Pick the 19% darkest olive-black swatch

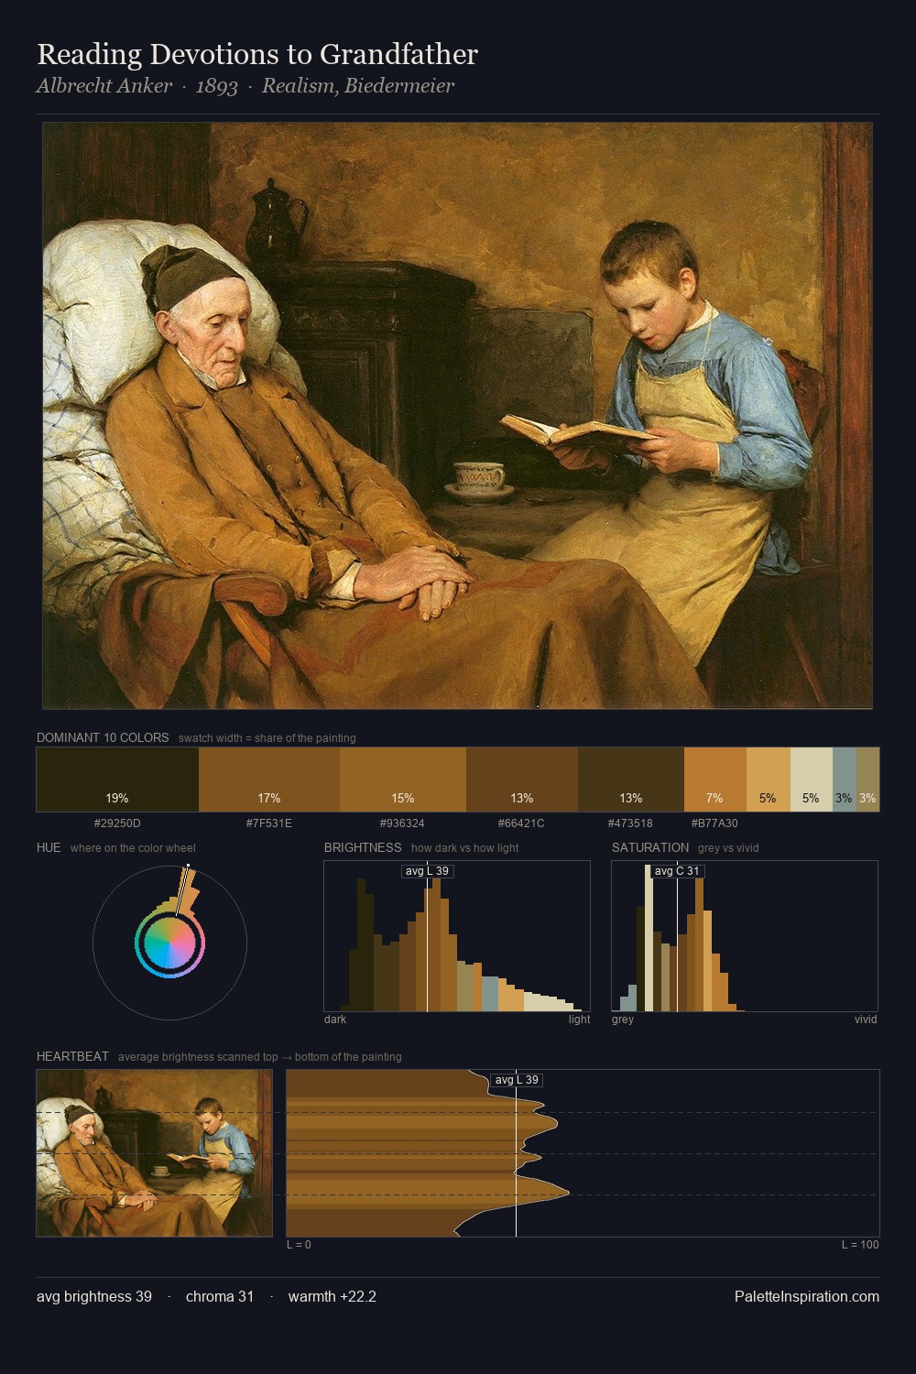click(117, 780)
